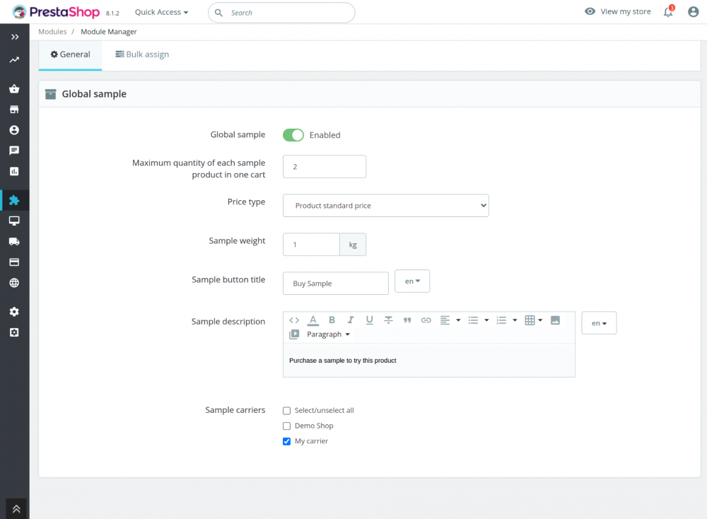This screenshot has height=519, width=707.
Task: Click in Sample description text area
Action: coord(429,361)
